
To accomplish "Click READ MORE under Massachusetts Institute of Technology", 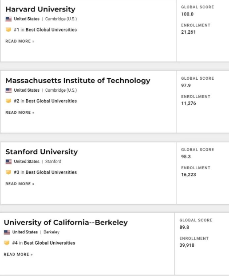I will coord(20,113).
